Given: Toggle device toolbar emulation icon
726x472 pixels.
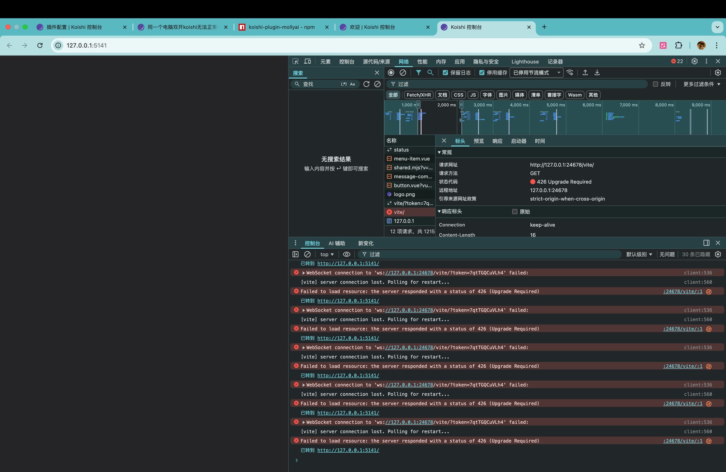Looking at the screenshot, I should 307,61.
